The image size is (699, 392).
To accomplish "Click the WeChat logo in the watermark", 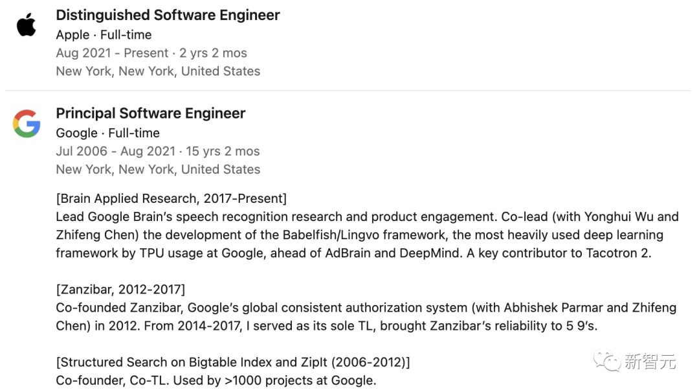I will coord(606,361).
